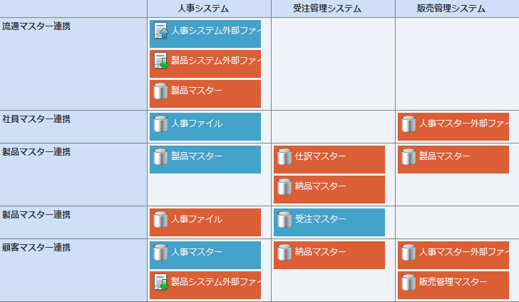Click the database icon on orange 製品マスター in 流通マスター連携
This screenshot has width=519, height=302.
point(160,91)
